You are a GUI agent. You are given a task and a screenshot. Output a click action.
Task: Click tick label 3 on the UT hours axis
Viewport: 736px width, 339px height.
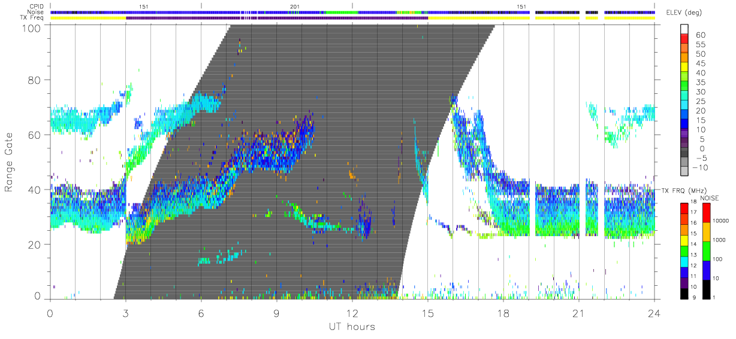[125, 313]
